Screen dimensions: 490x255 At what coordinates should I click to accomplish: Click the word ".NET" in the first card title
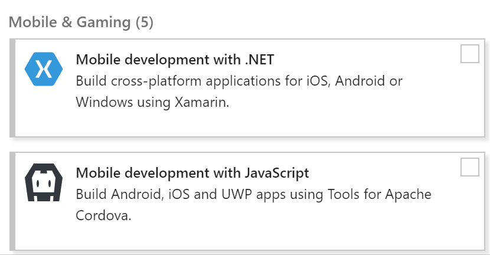click(x=260, y=59)
